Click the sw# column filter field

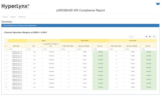click(x=34, y=49)
